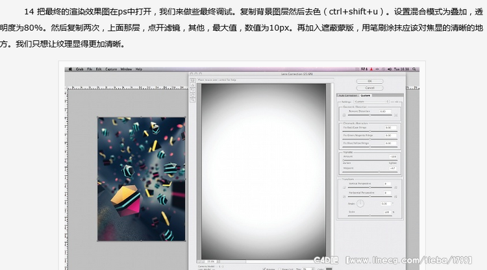
Task: Open the Settings dropdown set to Custom
Action: pos(371,102)
